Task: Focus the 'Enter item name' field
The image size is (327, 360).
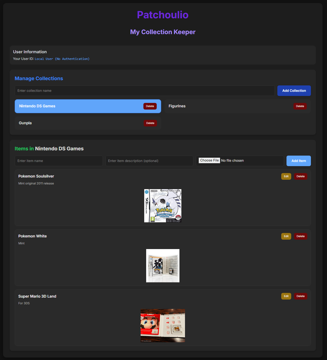Action: pyautogui.click(x=59, y=161)
